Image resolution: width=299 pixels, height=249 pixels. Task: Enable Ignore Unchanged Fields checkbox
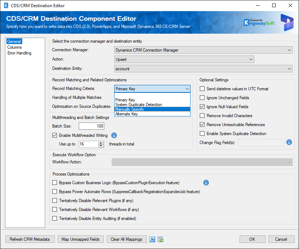point(202,98)
